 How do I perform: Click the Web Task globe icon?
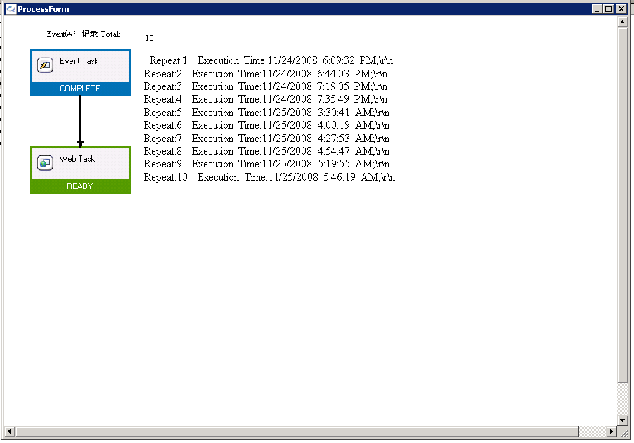45,163
